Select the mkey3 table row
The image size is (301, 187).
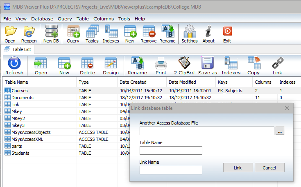tap(66, 125)
